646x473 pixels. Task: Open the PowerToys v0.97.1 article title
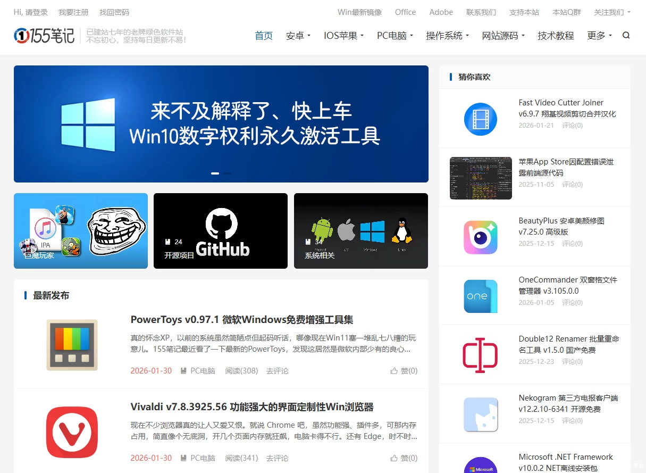click(242, 320)
